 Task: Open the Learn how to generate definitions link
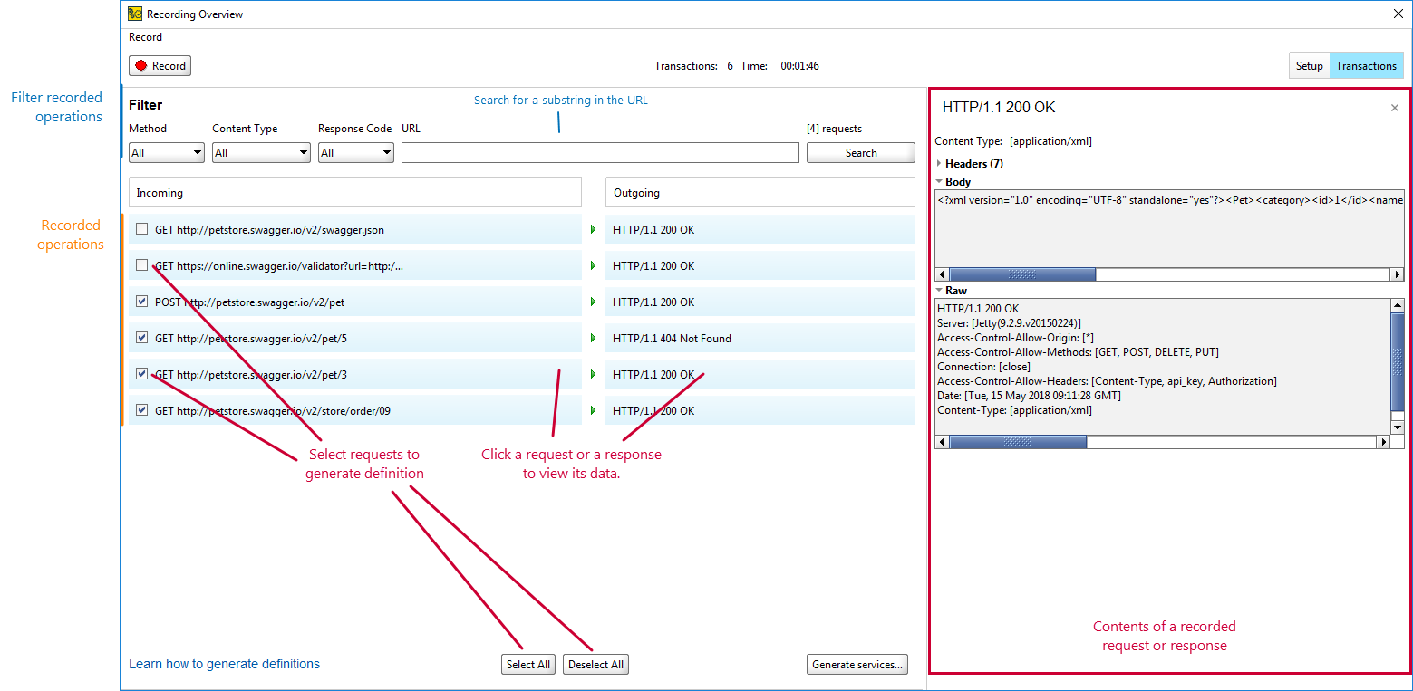[x=224, y=664]
